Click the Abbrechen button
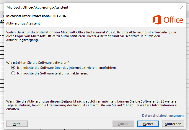 tap(173, 124)
